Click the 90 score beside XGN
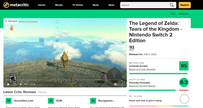The height and width of the screenshot is (108, 203). pos(51,101)
